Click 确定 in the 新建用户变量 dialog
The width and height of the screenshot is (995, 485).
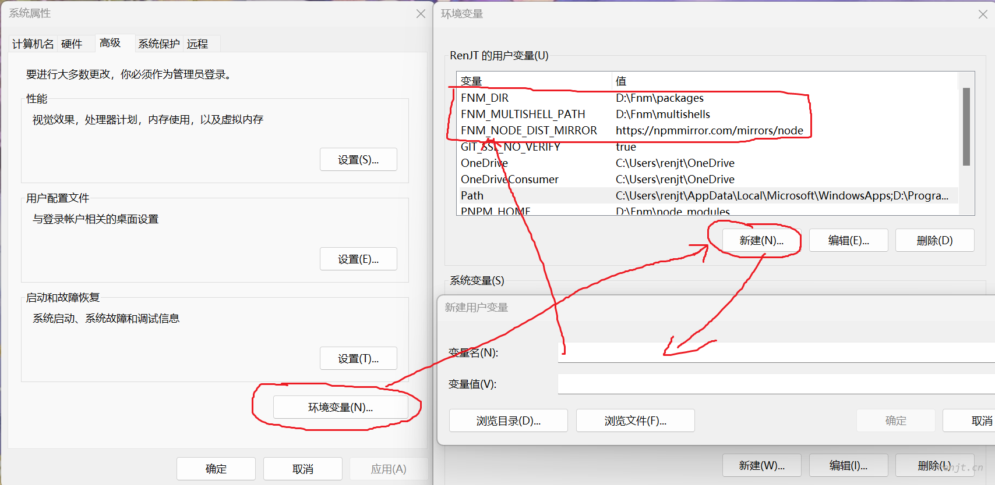896,420
